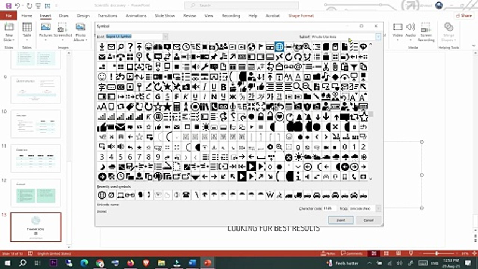Pick the large outline star at row end
This screenshot has height=269, width=478.
pyautogui.click(x=363, y=117)
